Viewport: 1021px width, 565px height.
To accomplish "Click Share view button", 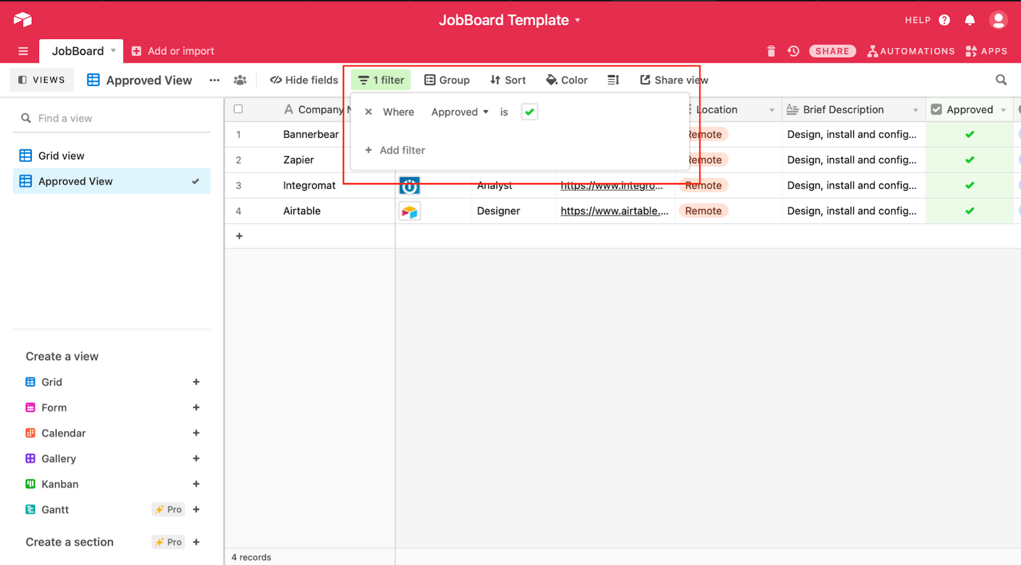I will pos(674,80).
